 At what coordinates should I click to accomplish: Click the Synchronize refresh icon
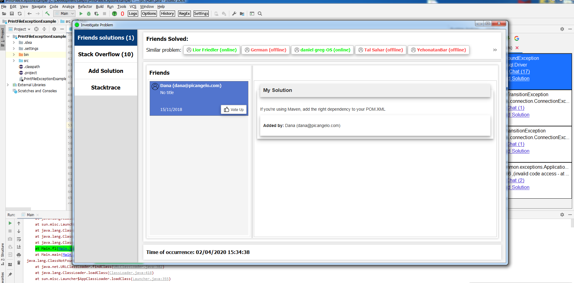coord(20,14)
